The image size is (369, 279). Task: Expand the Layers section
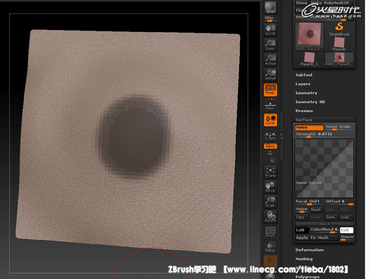303,84
